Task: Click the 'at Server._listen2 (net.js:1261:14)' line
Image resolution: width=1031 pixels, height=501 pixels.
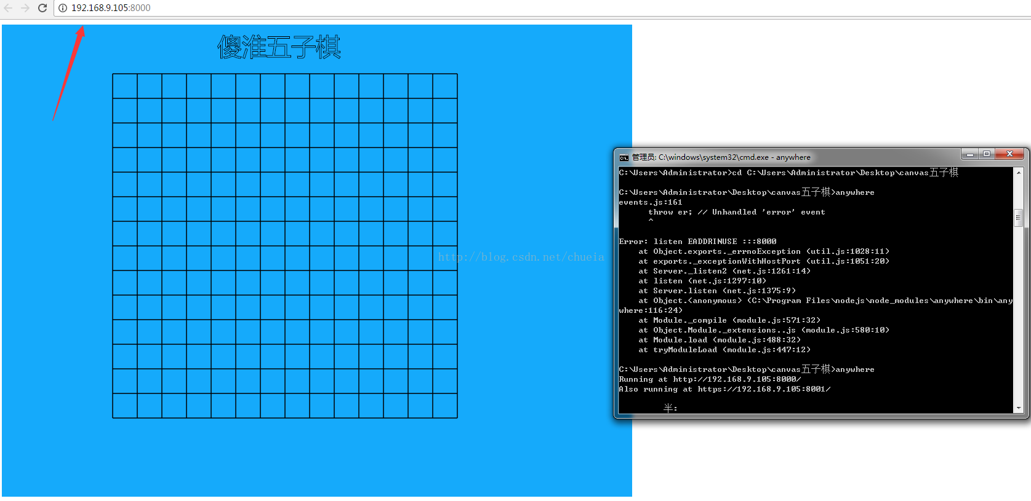Action: tap(724, 271)
